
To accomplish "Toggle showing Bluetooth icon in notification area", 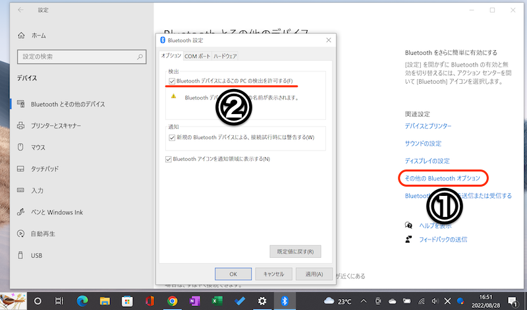I will [x=168, y=159].
